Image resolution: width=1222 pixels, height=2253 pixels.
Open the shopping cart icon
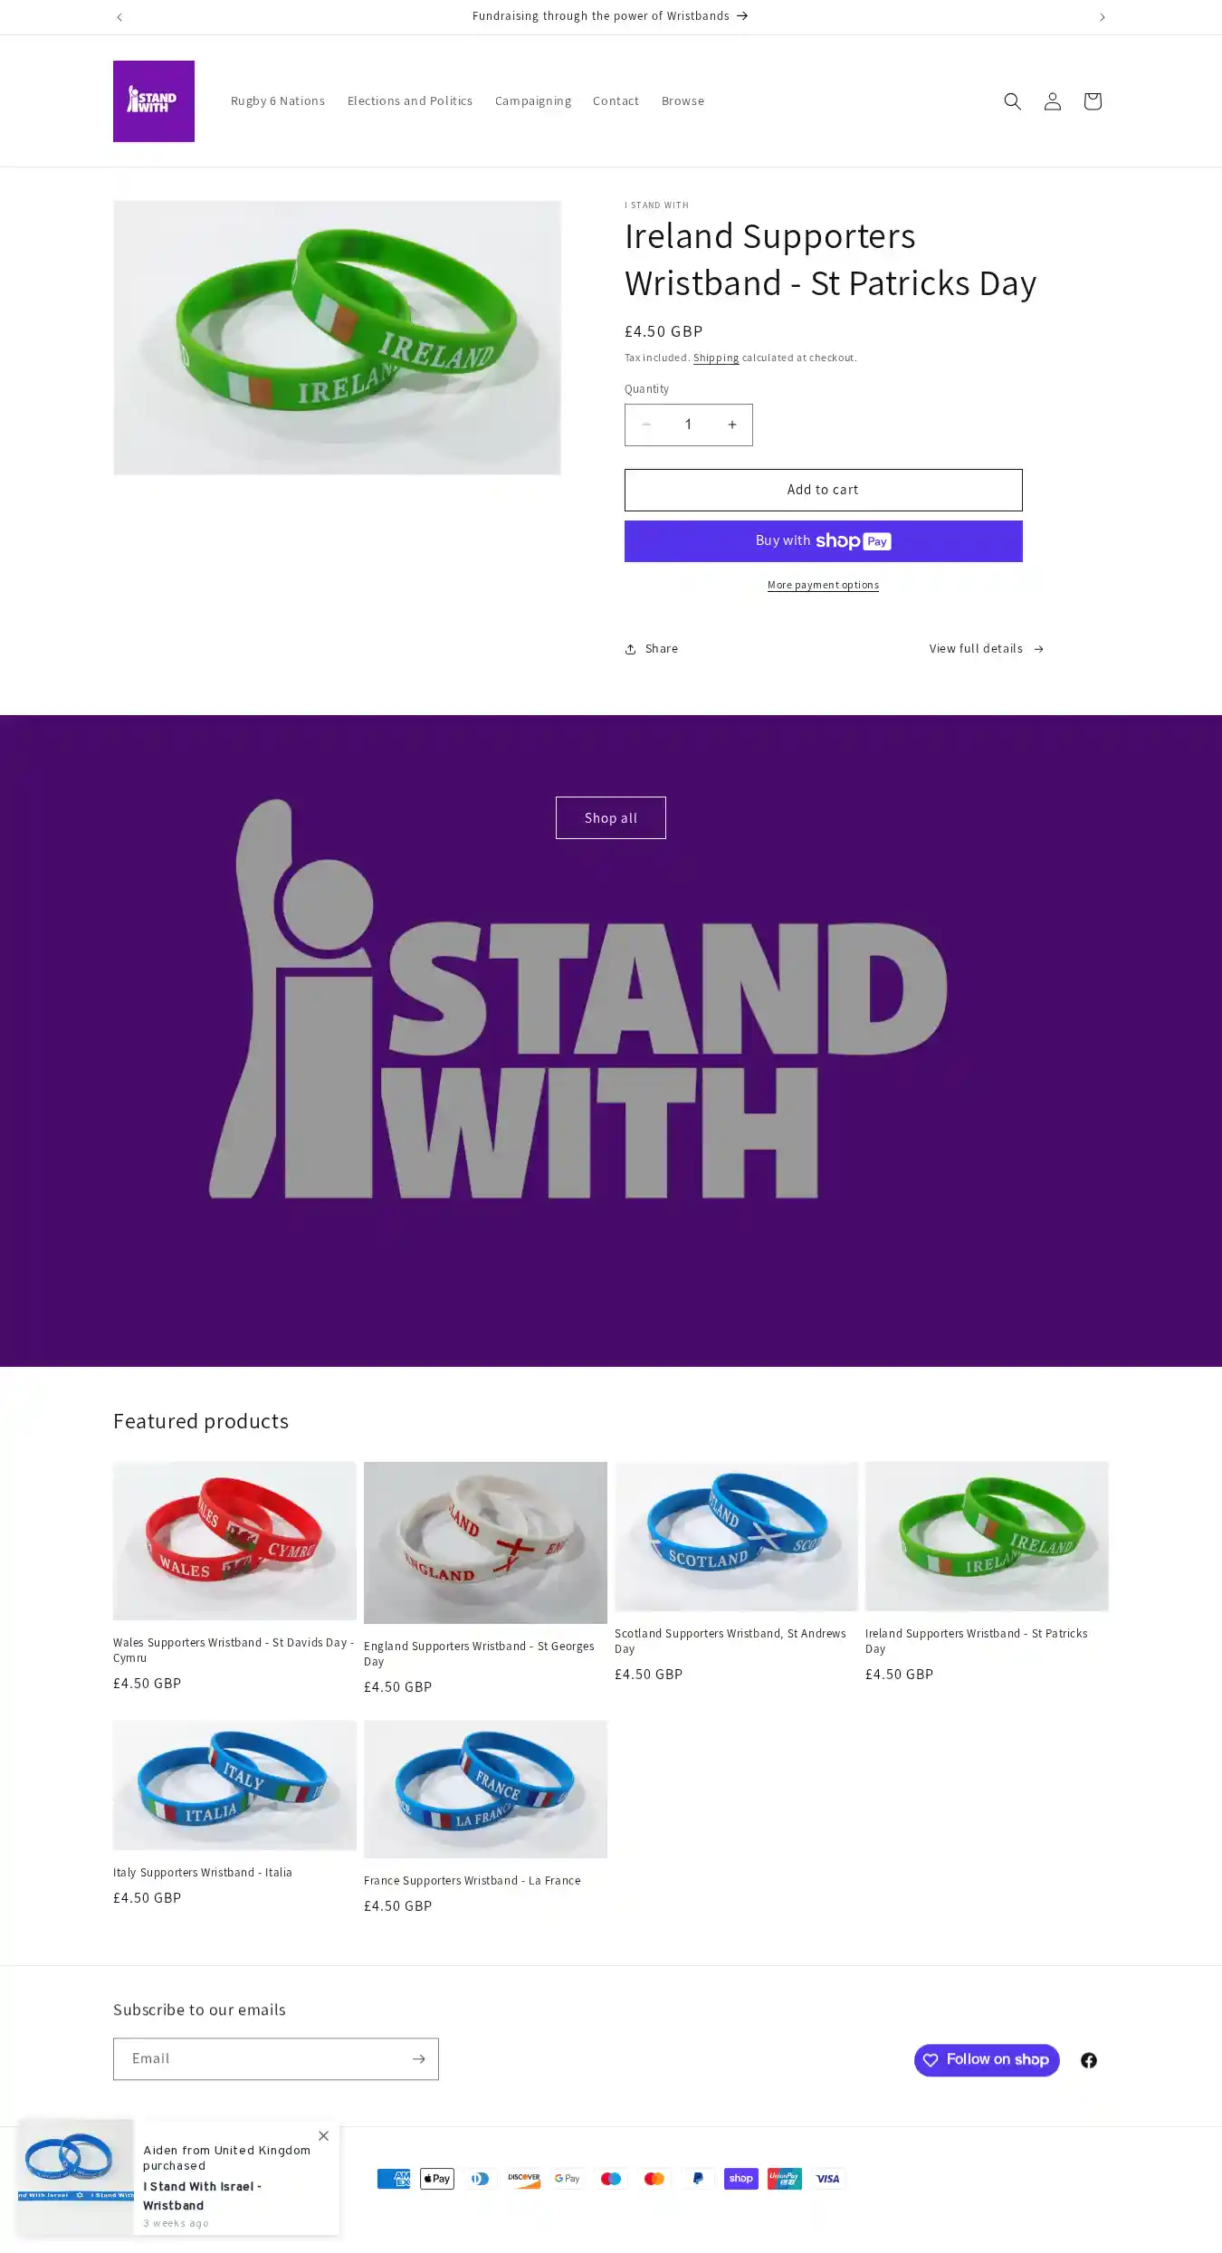pos(1092,101)
